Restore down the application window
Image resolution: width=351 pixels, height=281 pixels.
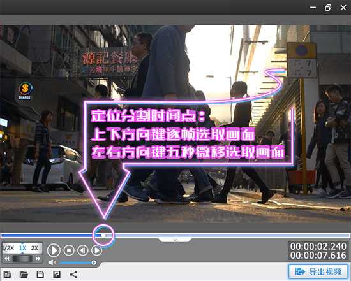pyautogui.click(x=328, y=8)
